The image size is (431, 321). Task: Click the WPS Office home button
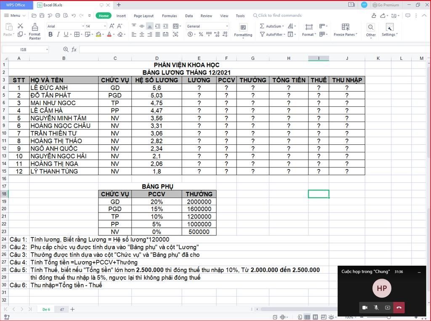click(x=16, y=5)
